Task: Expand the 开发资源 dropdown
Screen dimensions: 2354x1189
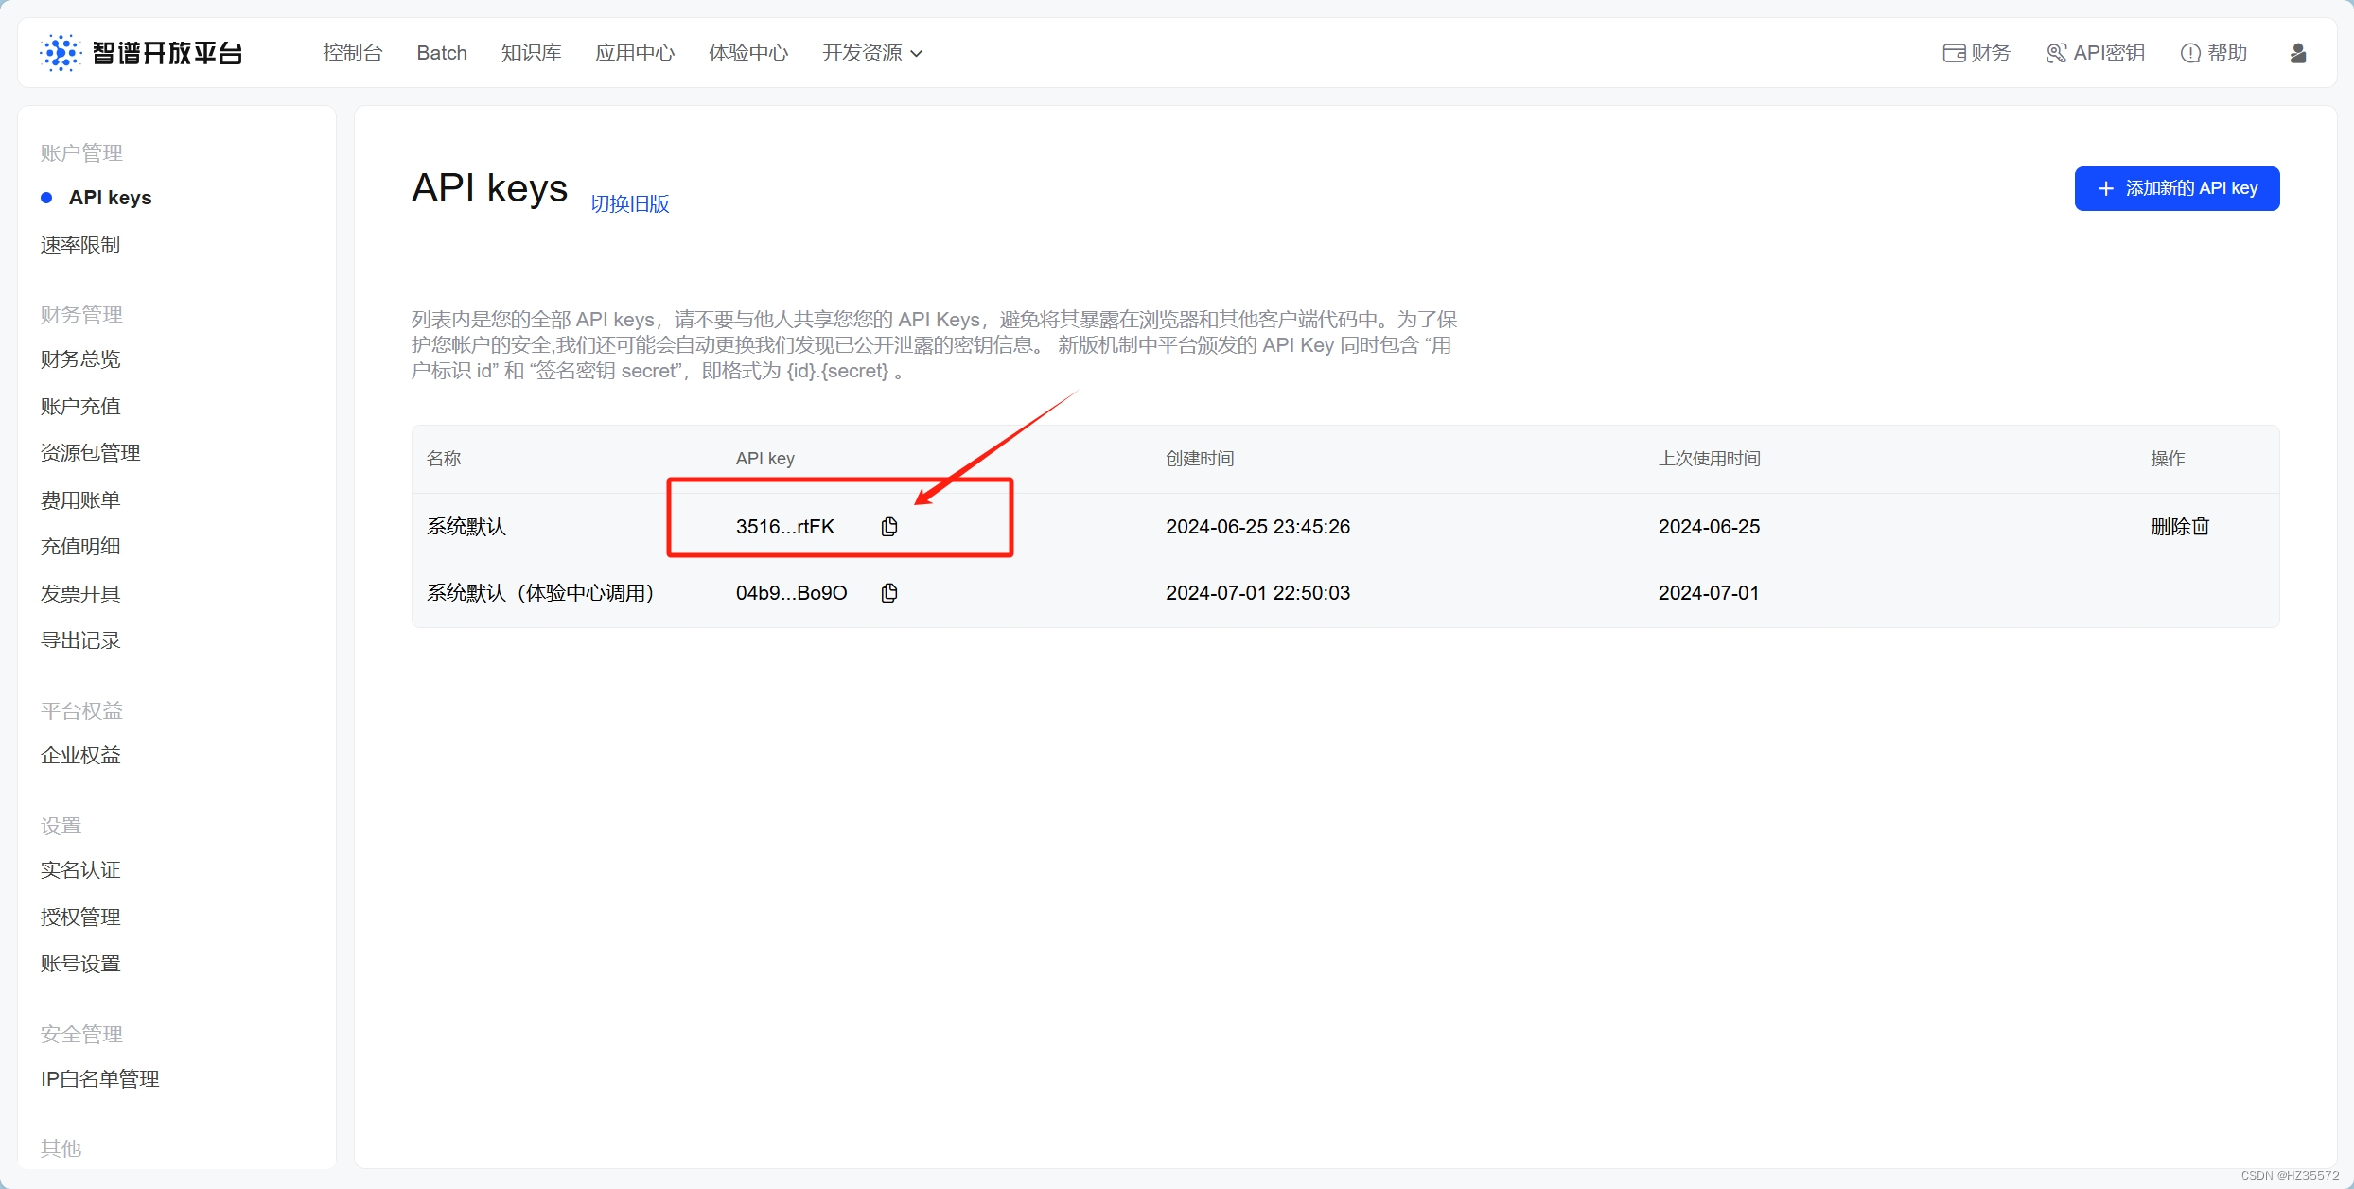Action: [x=872, y=53]
